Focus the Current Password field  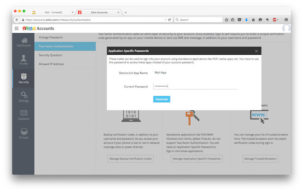[195, 86]
